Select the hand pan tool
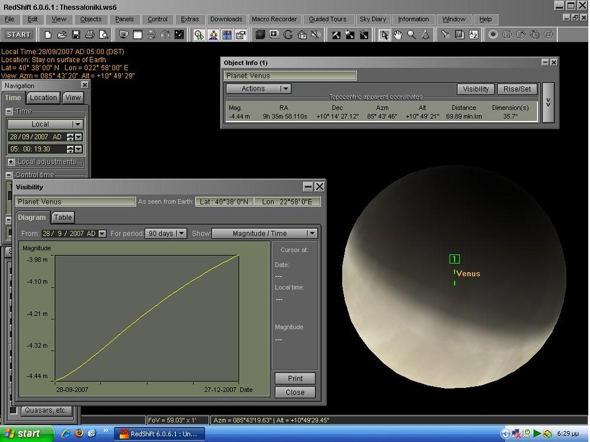 pyautogui.click(x=398, y=35)
